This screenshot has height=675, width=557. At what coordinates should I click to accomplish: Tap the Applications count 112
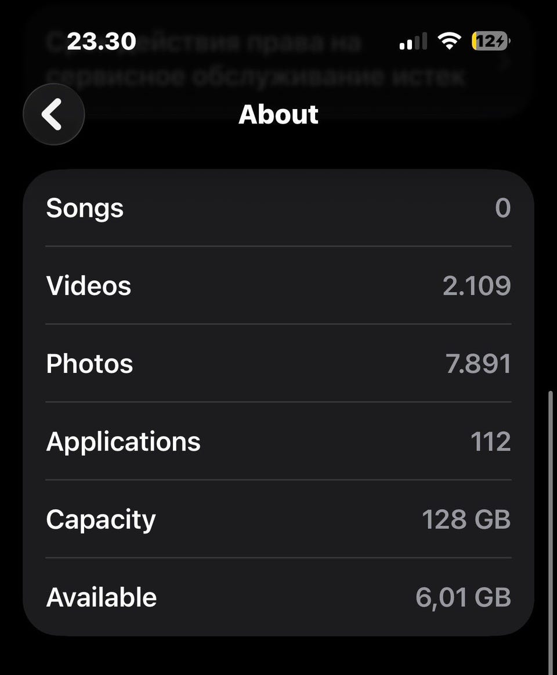coord(491,442)
